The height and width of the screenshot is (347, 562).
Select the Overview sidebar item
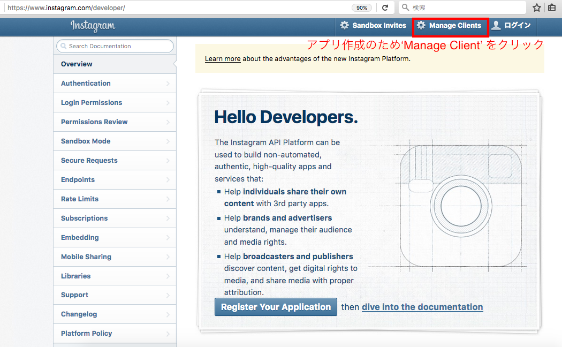click(x=115, y=64)
